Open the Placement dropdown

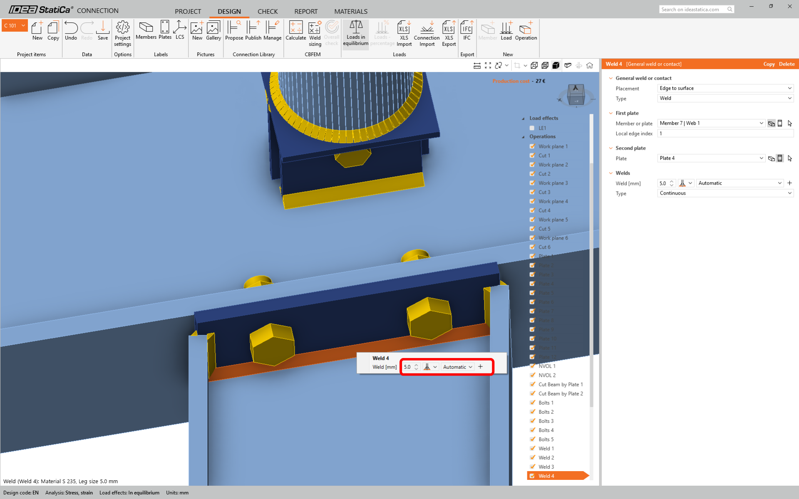point(725,88)
